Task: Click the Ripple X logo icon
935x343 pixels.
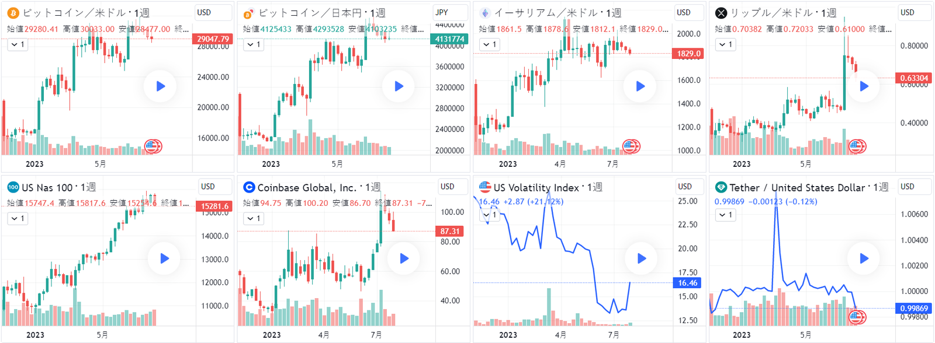Action: click(x=721, y=13)
